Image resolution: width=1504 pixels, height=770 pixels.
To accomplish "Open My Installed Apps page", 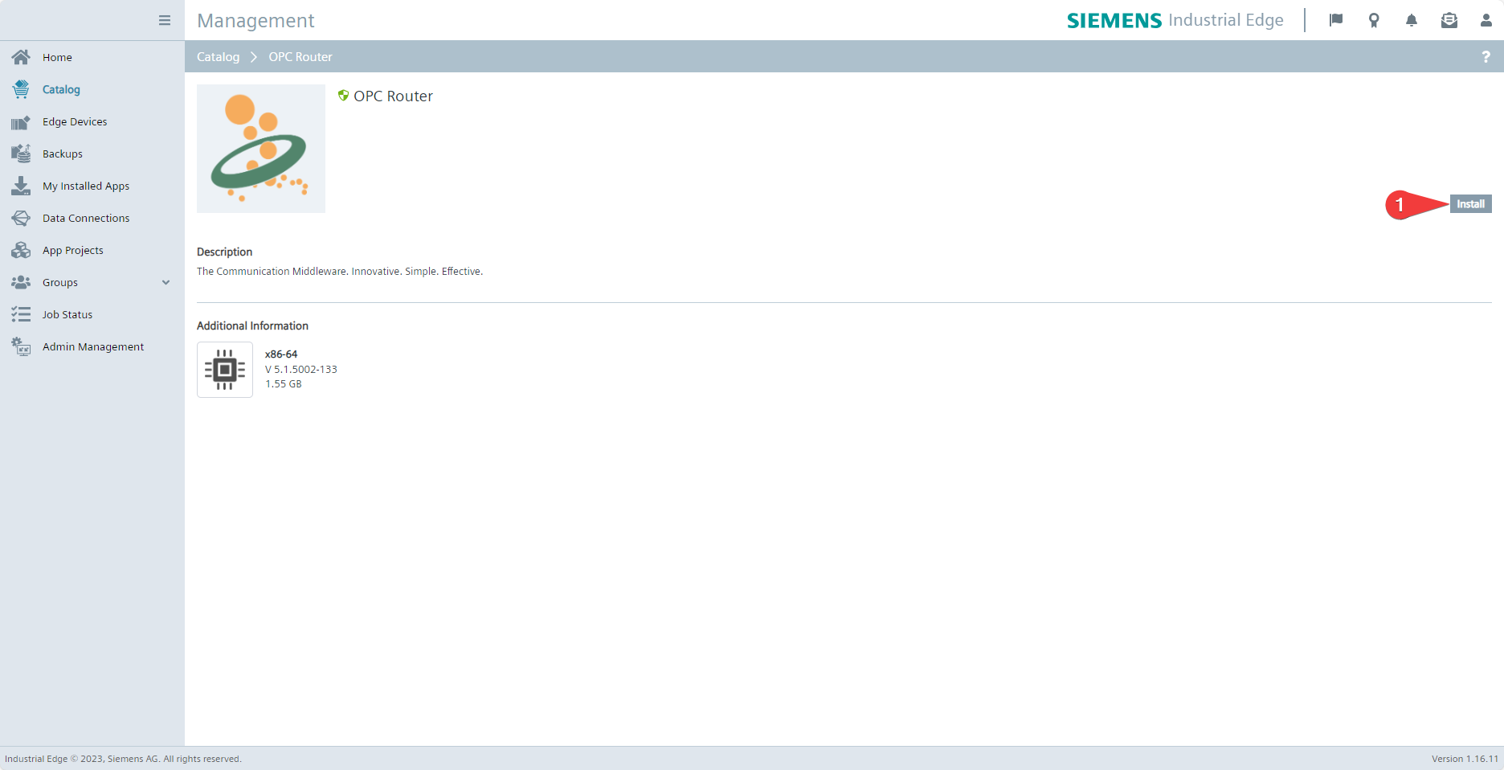I will click(x=86, y=186).
